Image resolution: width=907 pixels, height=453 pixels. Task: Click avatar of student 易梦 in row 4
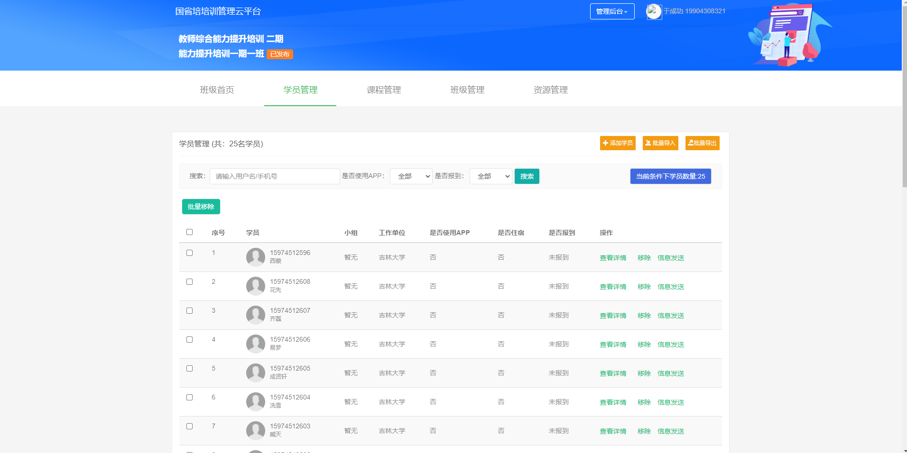[x=255, y=344]
